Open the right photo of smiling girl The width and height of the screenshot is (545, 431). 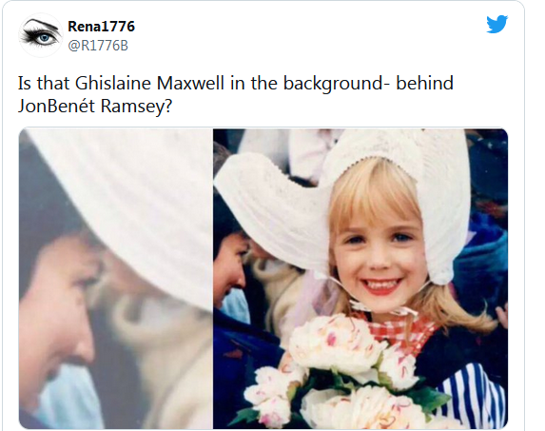(360, 279)
